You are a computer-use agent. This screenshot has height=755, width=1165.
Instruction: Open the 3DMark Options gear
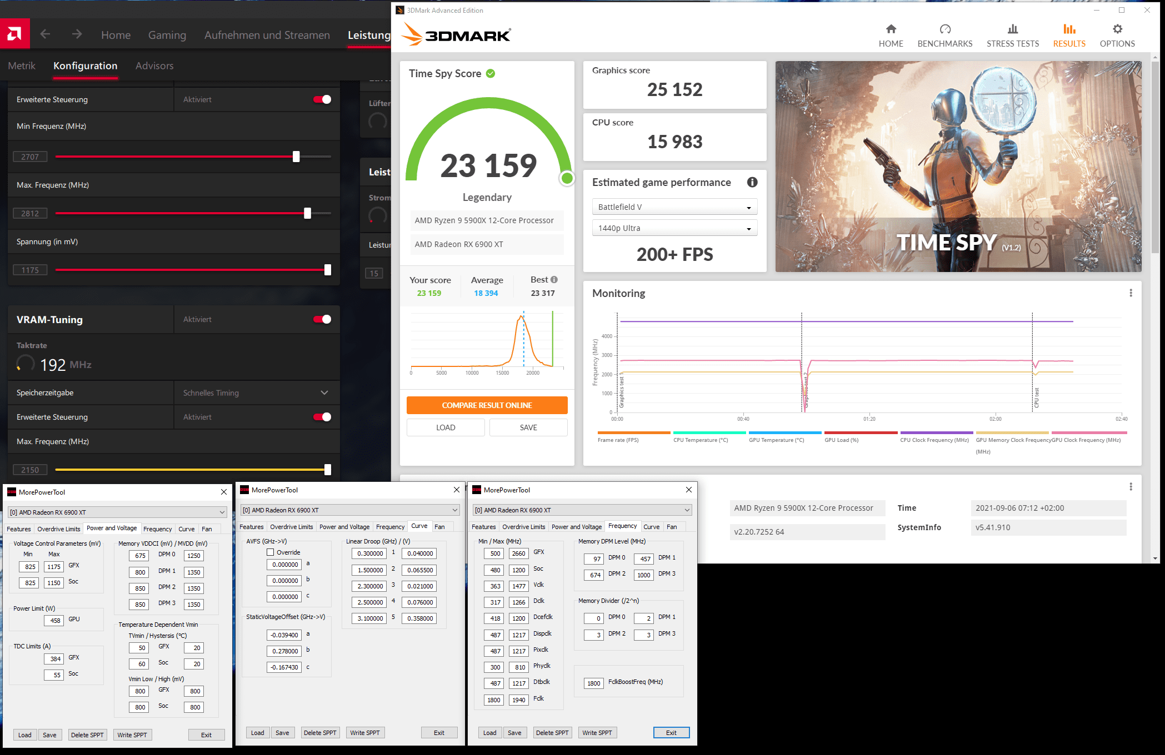pyautogui.click(x=1117, y=29)
